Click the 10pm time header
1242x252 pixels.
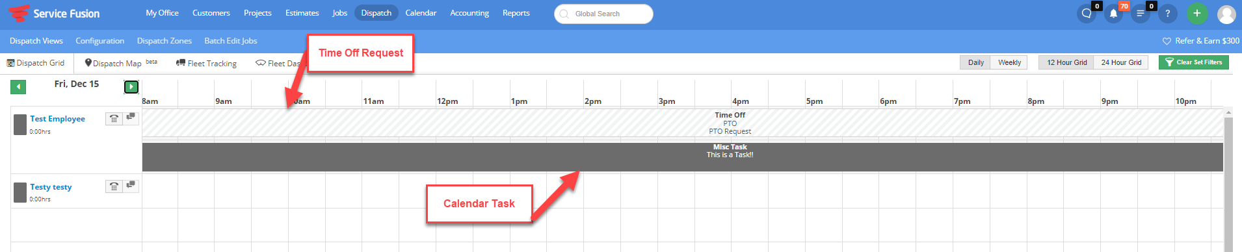point(1185,101)
